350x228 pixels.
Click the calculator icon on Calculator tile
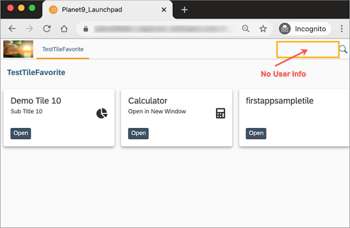click(220, 113)
